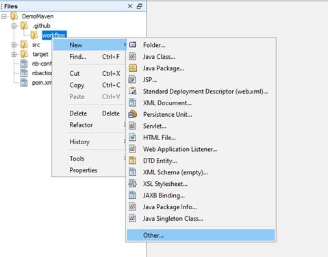Click the HTML File icon
The image size is (328, 257).
point(133,137)
